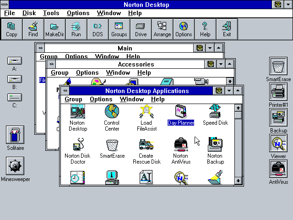
Task: Click the SmartErase desktop trash icon
Action: pos(278,66)
